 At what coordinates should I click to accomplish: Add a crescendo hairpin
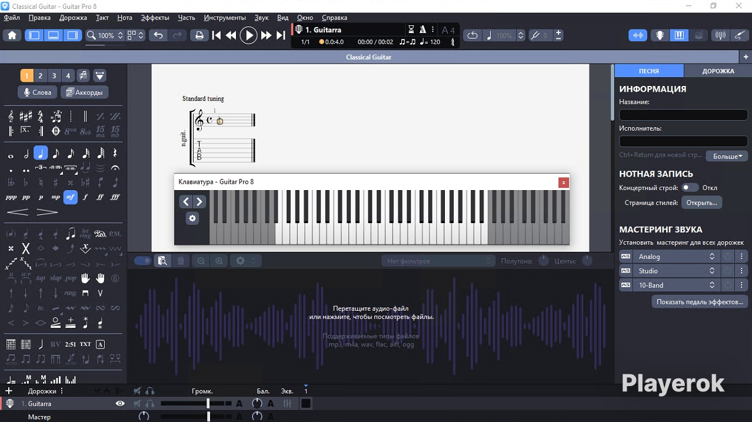click(x=18, y=212)
